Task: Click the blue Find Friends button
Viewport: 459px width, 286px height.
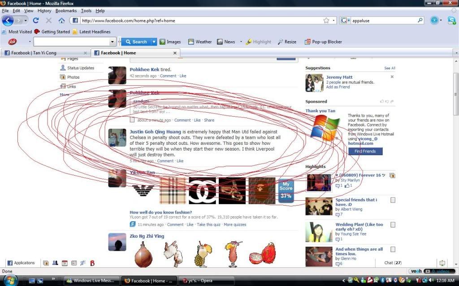Action: coord(365,151)
